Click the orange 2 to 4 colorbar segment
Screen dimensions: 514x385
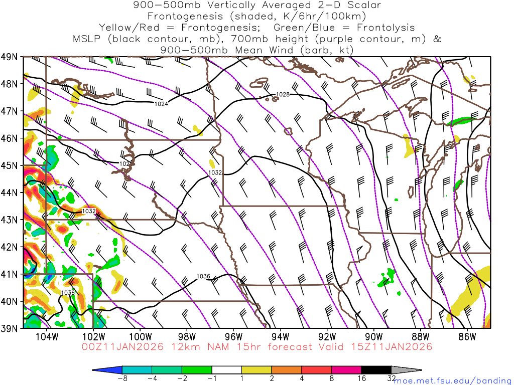point(287,370)
